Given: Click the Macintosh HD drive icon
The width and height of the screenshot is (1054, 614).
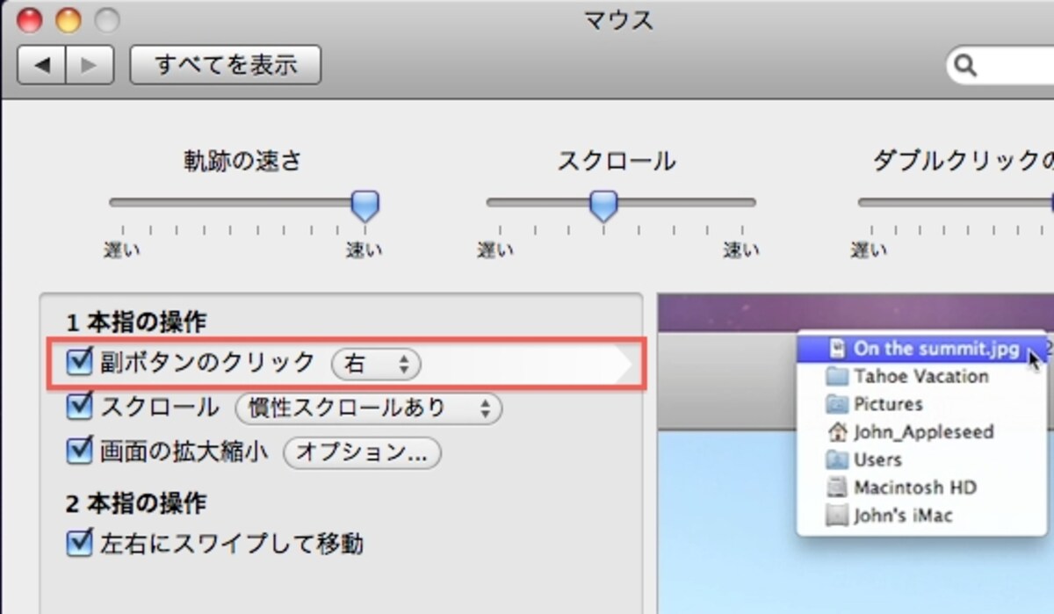Looking at the screenshot, I should (837, 488).
